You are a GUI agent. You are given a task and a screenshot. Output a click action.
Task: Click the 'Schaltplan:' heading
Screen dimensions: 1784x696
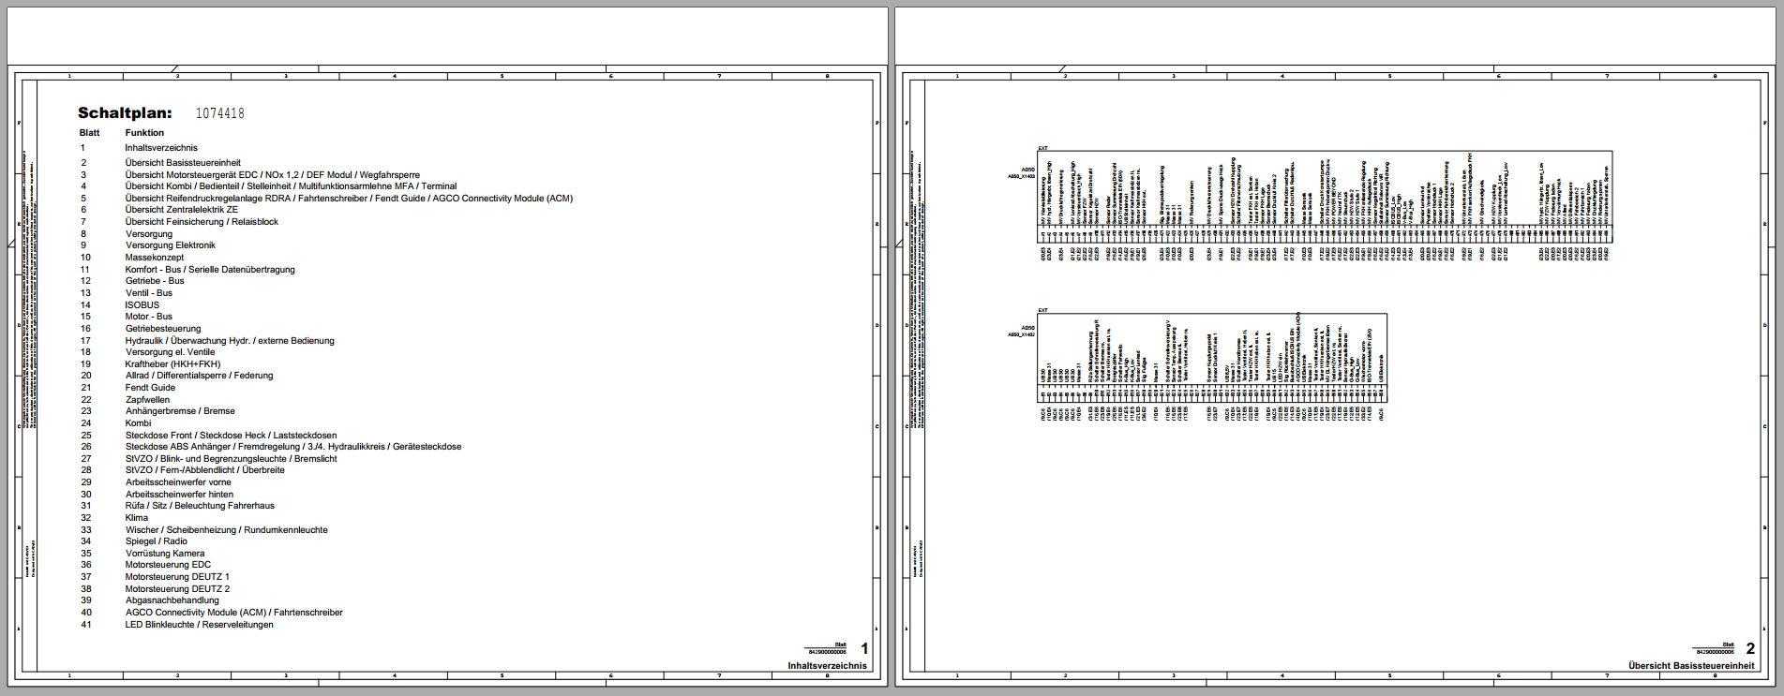(125, 113)
